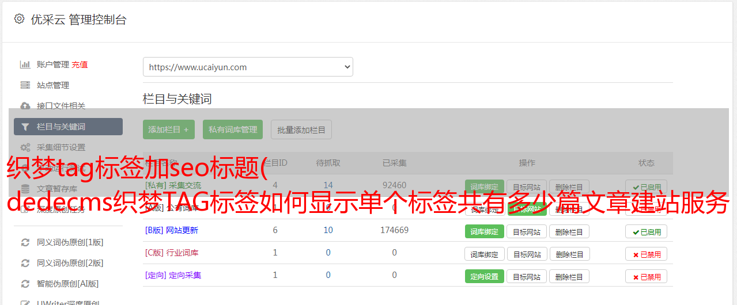Click the edit icon next to UWriter深度原创
737x305 pixels.
[x=25, y=302]
